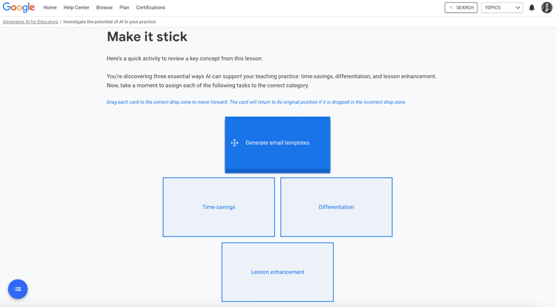Open the Browse menu item

coord(104,7)
